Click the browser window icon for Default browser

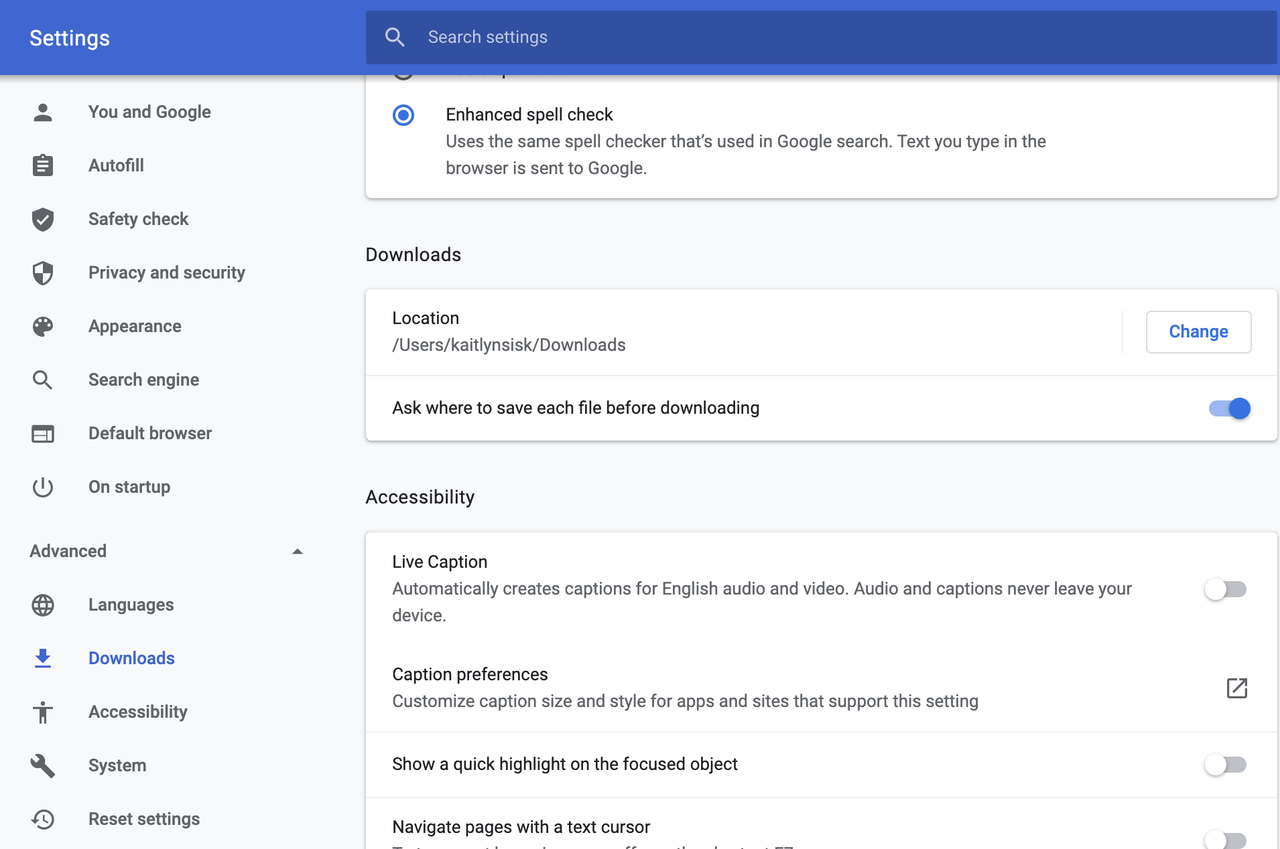tap(43, 433)
